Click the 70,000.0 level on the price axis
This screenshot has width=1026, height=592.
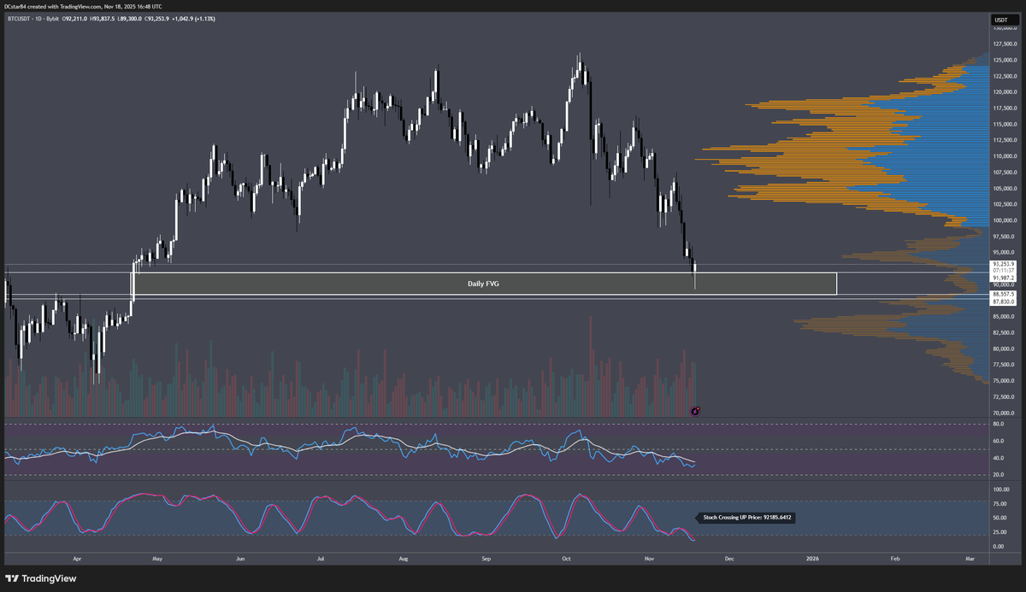[1003, 413]
